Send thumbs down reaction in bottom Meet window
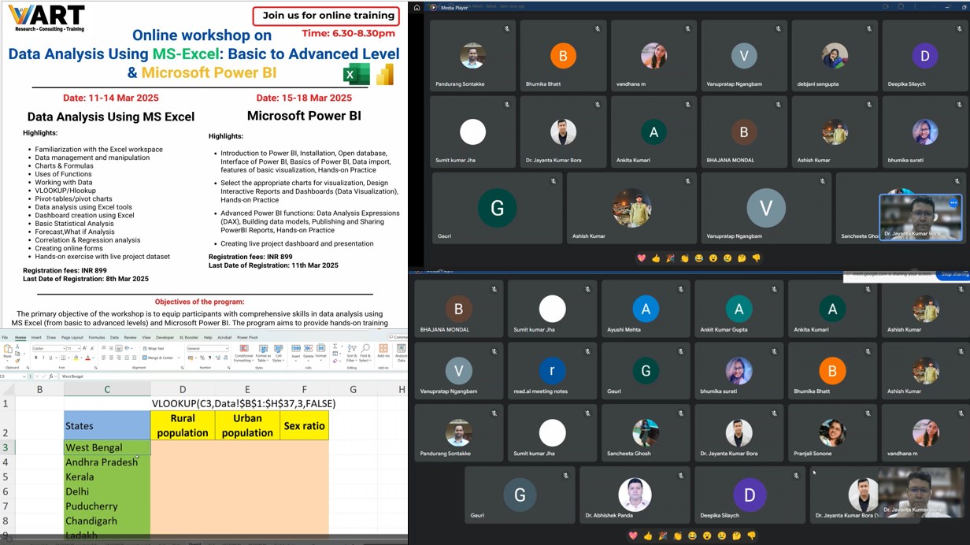Image resolution: width=970 pixels, height=545 pixels. click(x=750, y=536)
